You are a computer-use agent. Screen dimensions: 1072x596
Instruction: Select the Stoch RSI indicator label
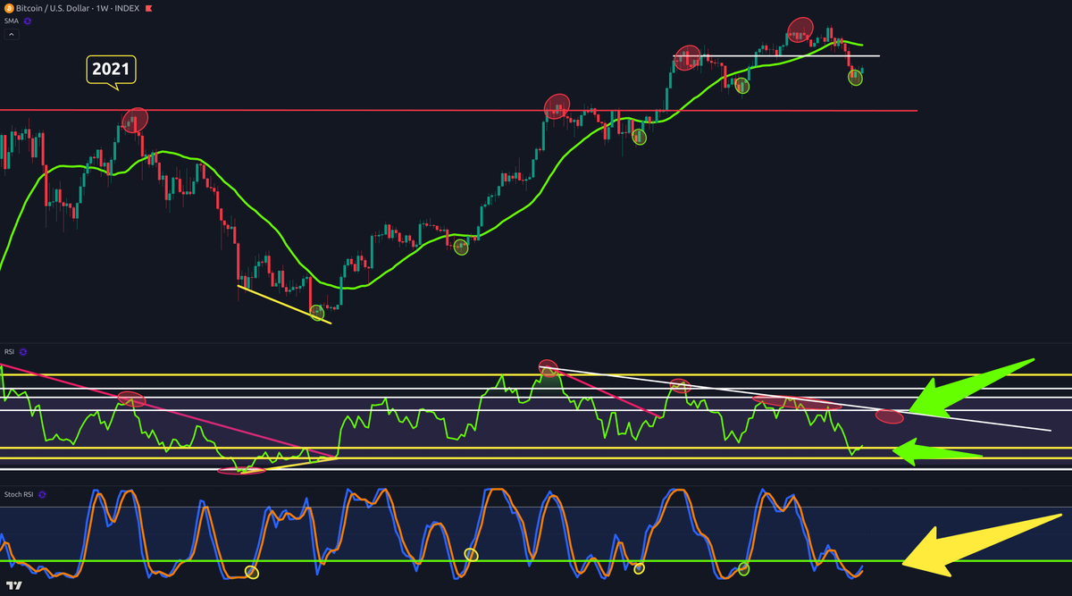(x=20, y=493)
